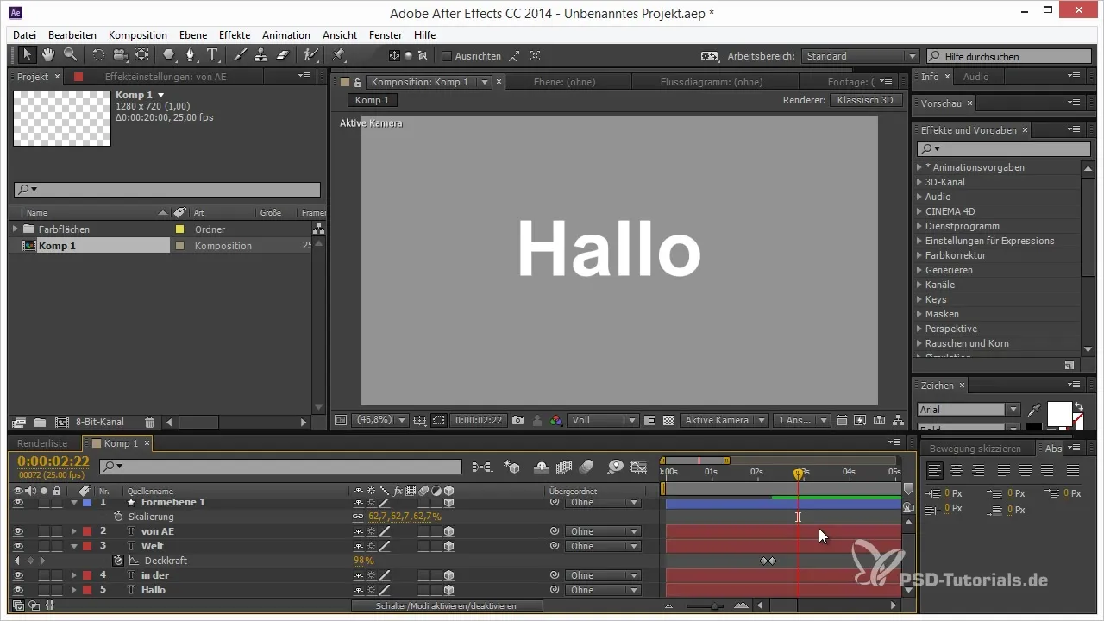Open the Datei menu
Viewport: 1104px width, 621px height.
25,35
